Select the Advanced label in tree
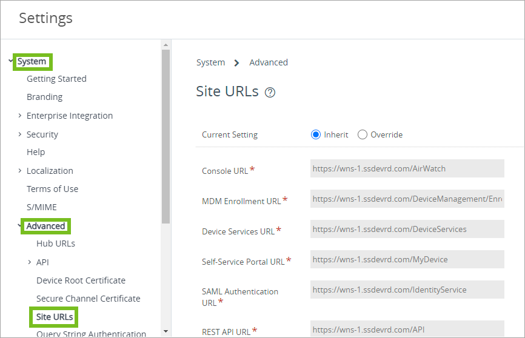525x338 pixels. click(46, 226)
